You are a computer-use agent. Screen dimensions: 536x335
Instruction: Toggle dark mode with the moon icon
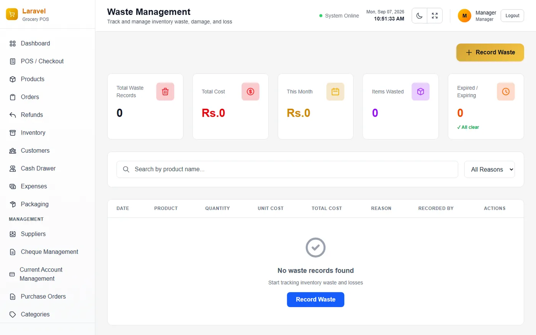[x=420, y=16]
